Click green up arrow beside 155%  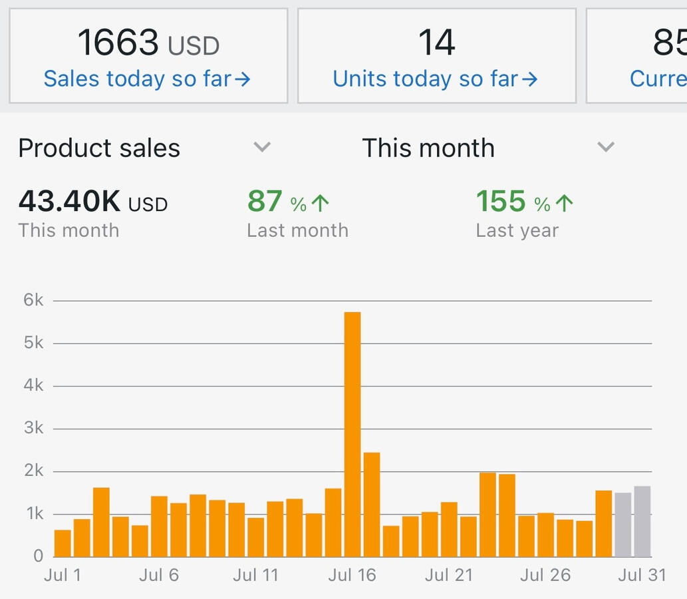click(564, 203)
